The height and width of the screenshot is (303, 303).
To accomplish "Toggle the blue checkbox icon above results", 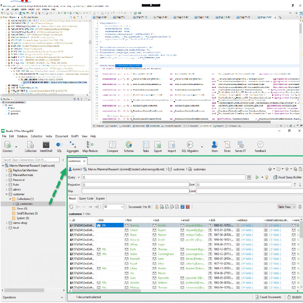I will 182,207.
